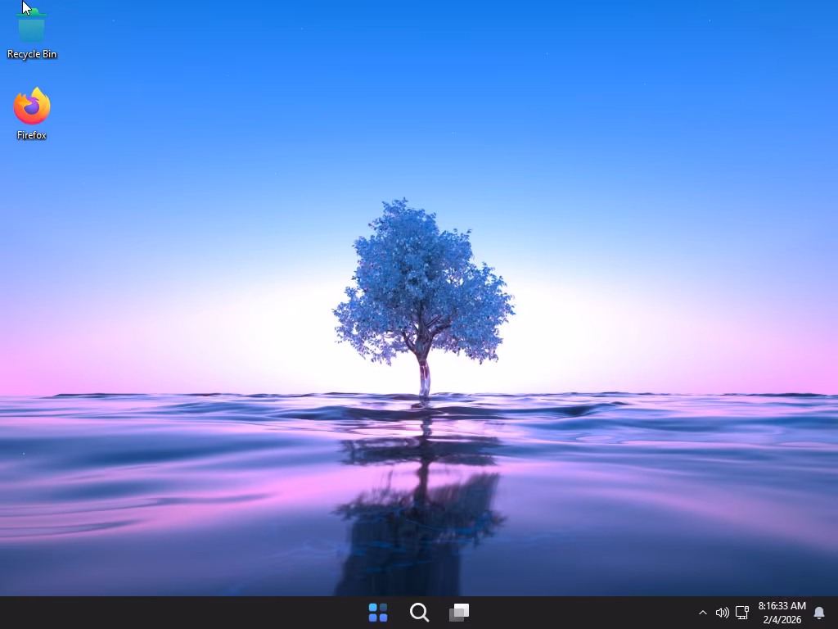Select the Firefox desktop shortcut icon
Viewport: 838px width, 629px height.
coord(31,106)
